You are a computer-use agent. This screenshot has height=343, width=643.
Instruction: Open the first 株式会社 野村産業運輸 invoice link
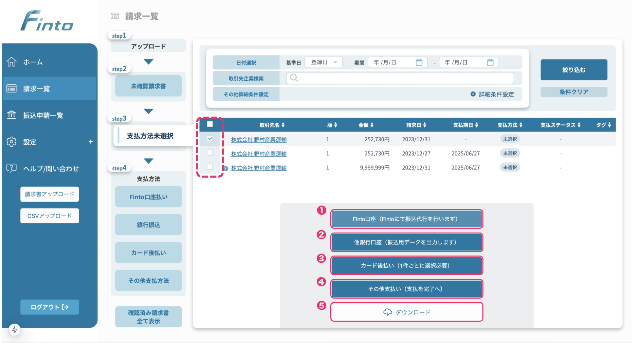coord(259,139)
